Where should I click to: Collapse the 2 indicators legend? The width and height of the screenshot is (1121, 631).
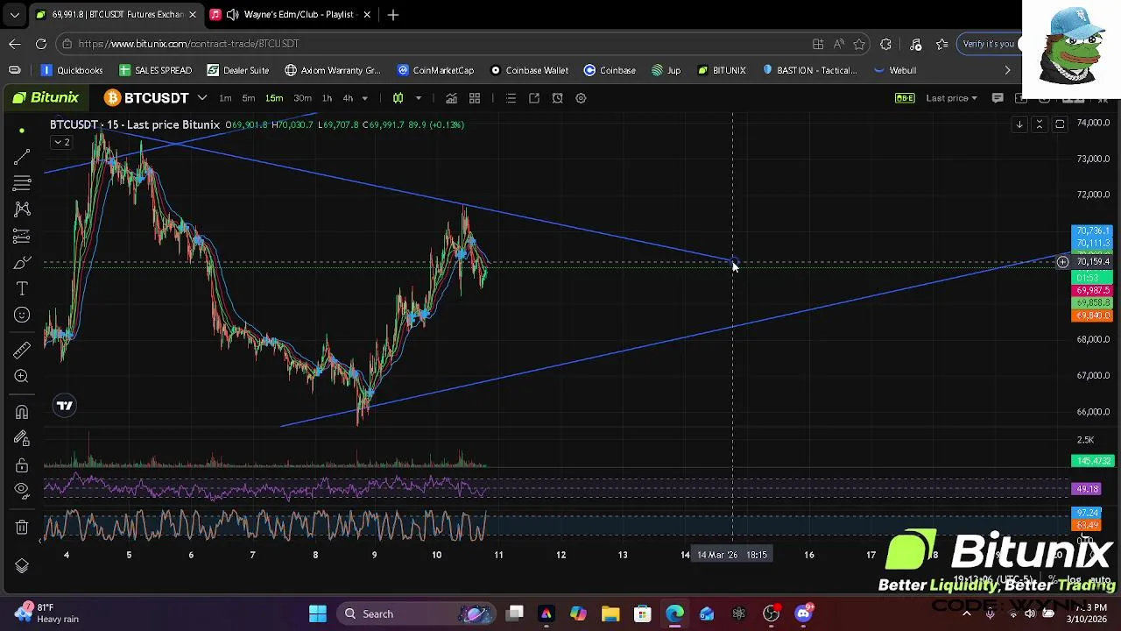[61, 142]
